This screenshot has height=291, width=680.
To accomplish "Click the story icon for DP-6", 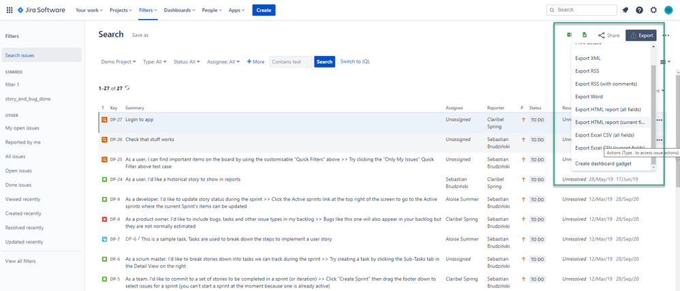I will point(104,259).
